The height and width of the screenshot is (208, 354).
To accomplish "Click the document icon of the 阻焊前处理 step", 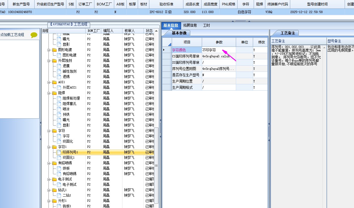I will [x=59, y=98].
